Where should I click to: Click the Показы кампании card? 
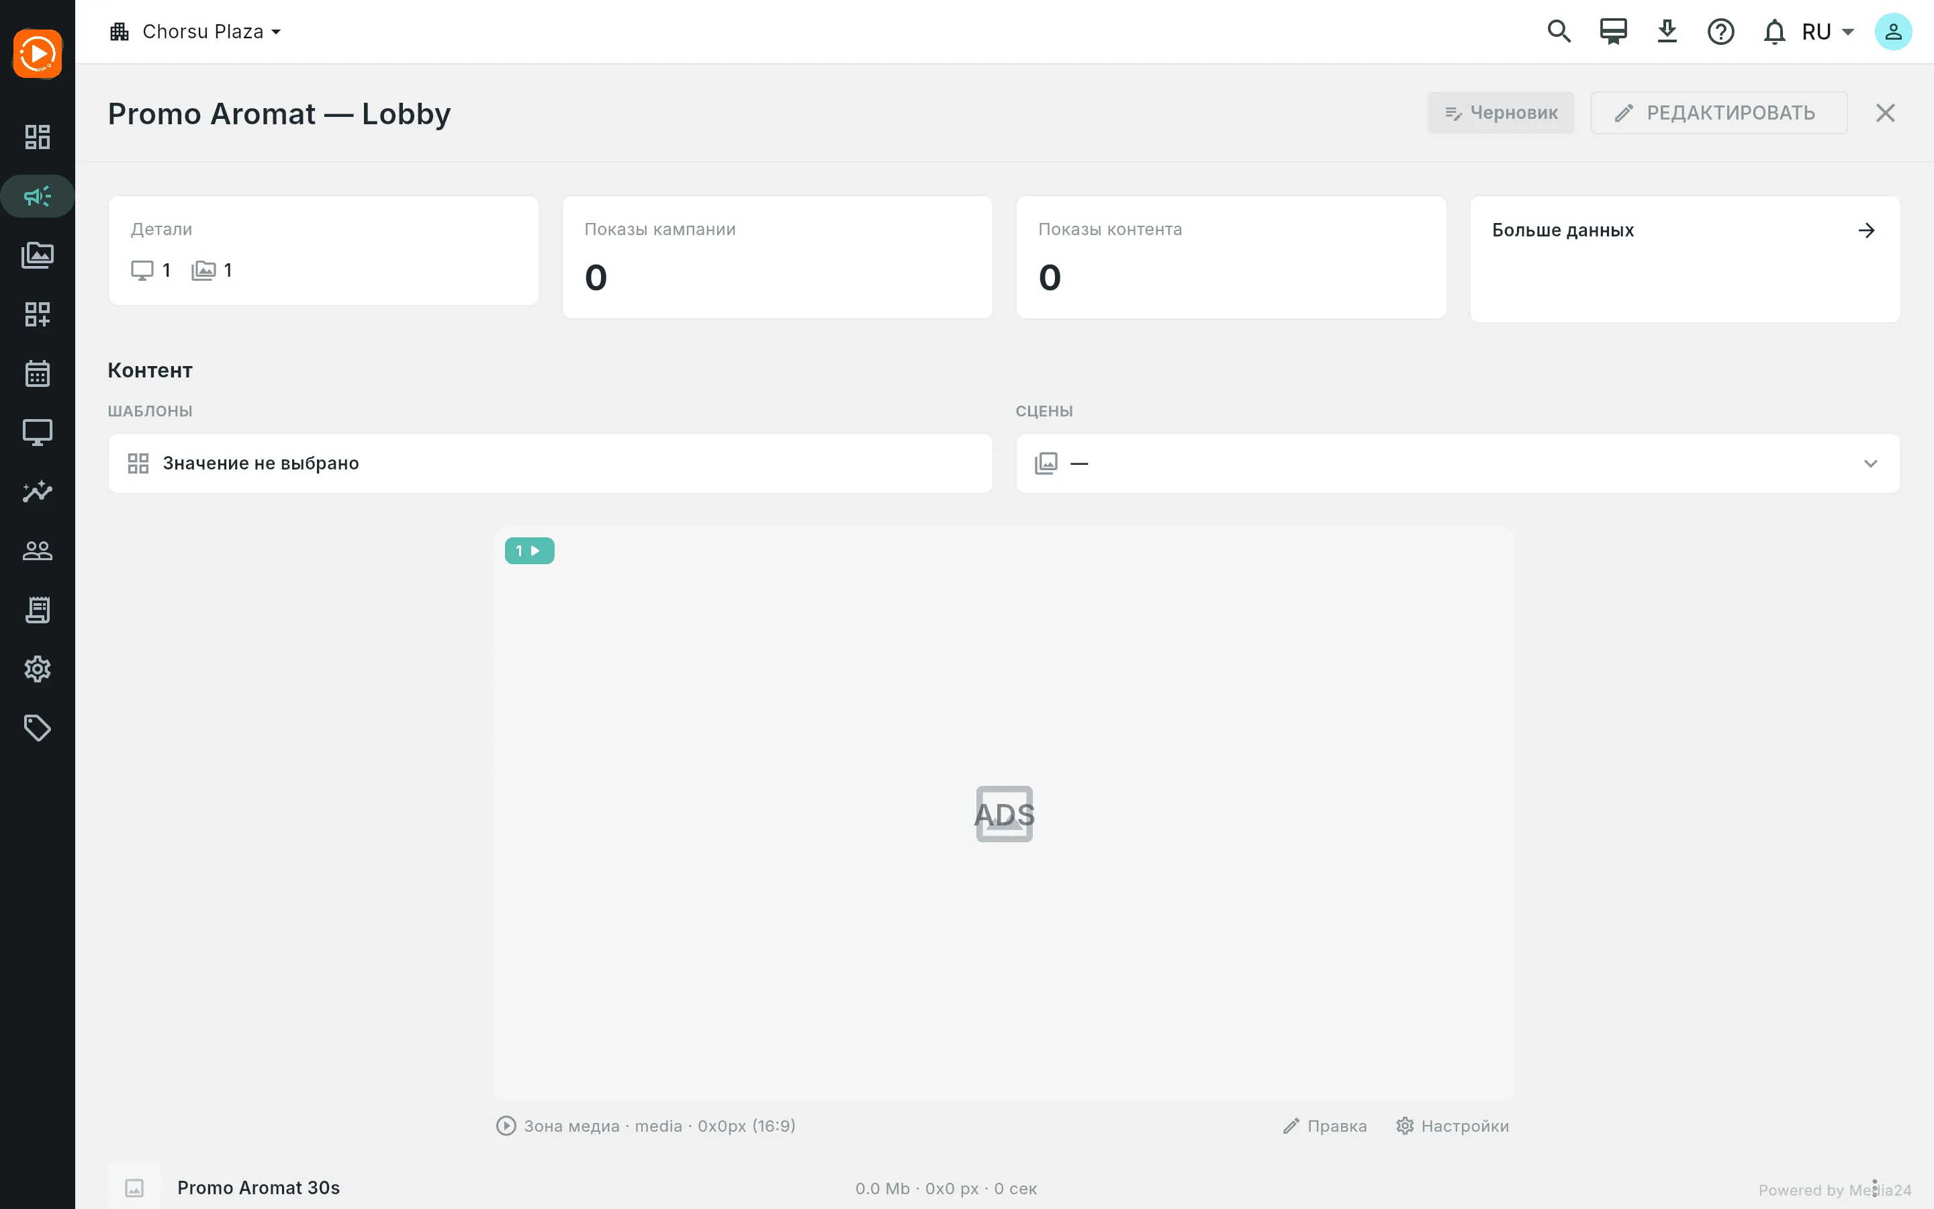point(777,257)
